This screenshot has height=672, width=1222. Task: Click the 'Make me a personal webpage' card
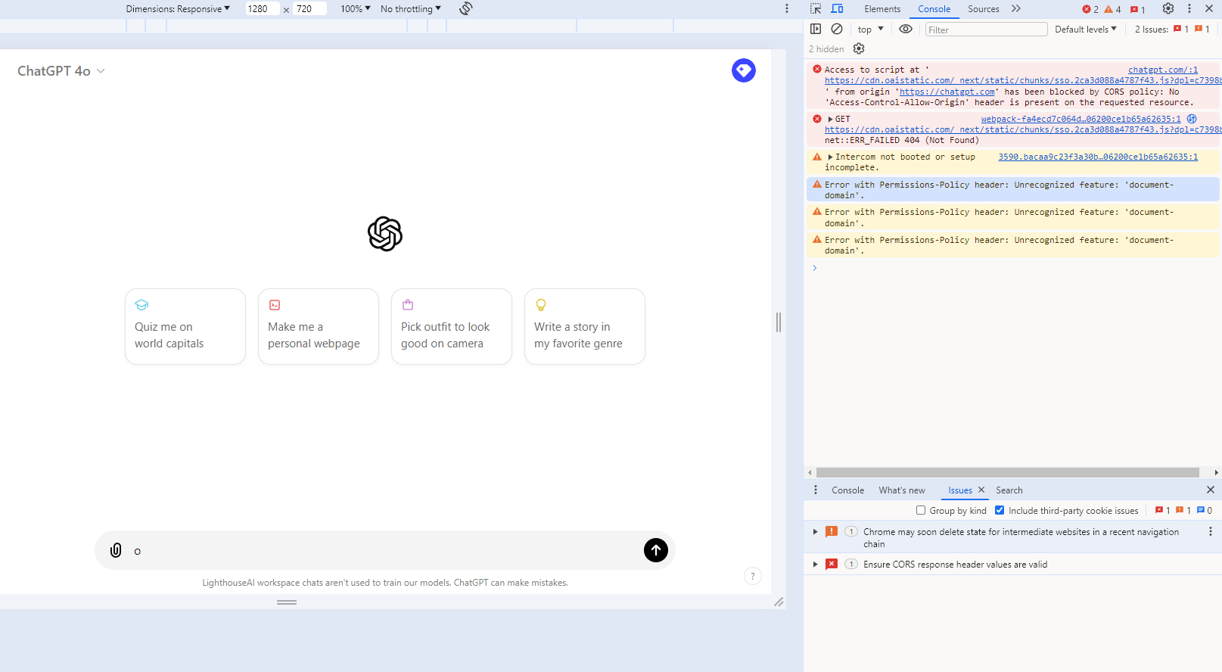[x=319, y=326]
